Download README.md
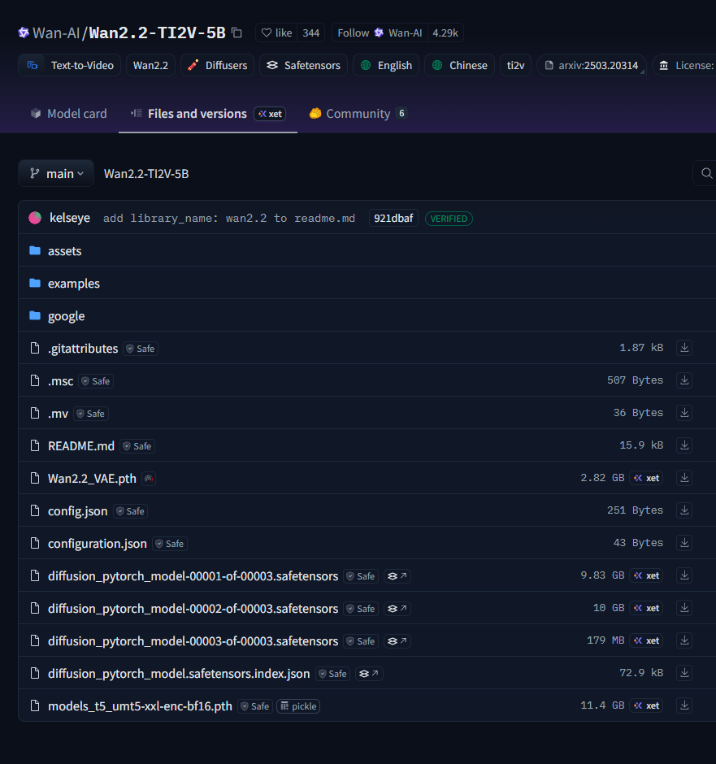This screenshot has height=764, width=716. 684,445
